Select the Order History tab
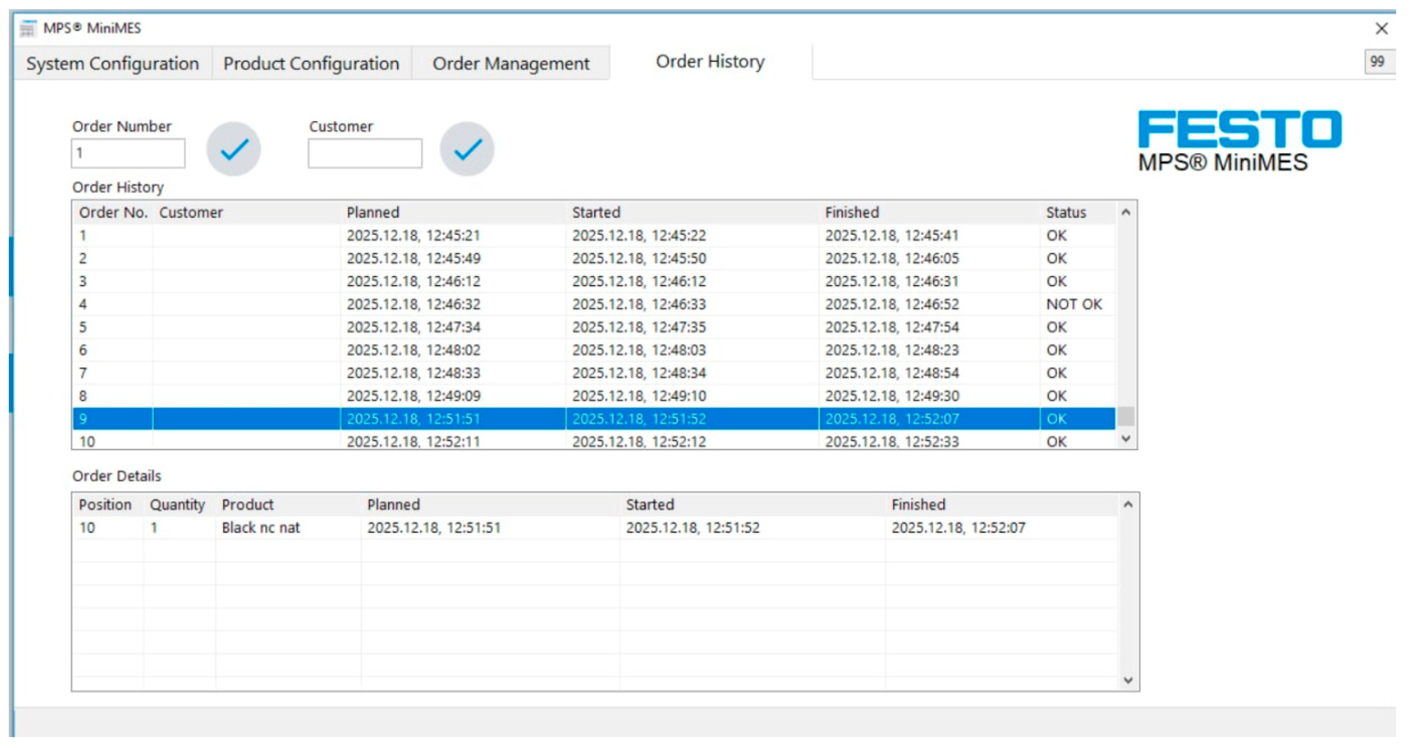Screen dimensions: 1410x748 tap(710, 62)
